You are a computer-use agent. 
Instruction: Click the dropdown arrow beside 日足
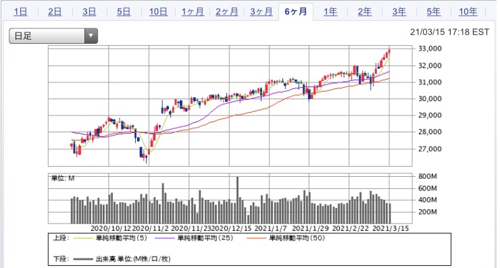click(x=91, y=36)
